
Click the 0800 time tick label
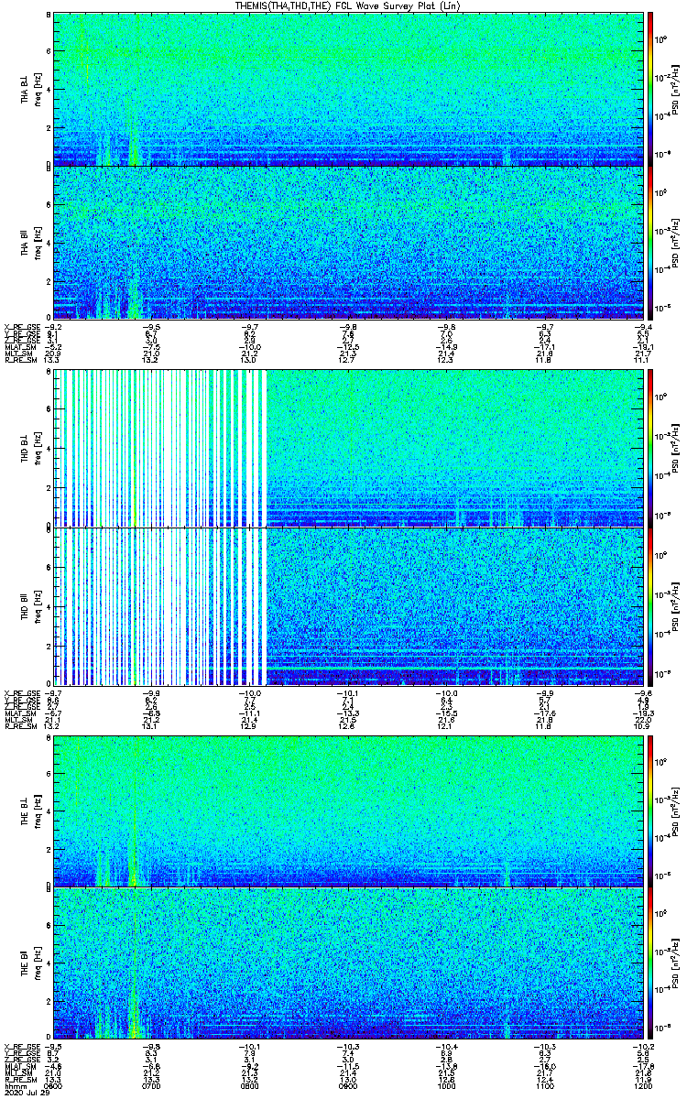tap(249, 1085)
